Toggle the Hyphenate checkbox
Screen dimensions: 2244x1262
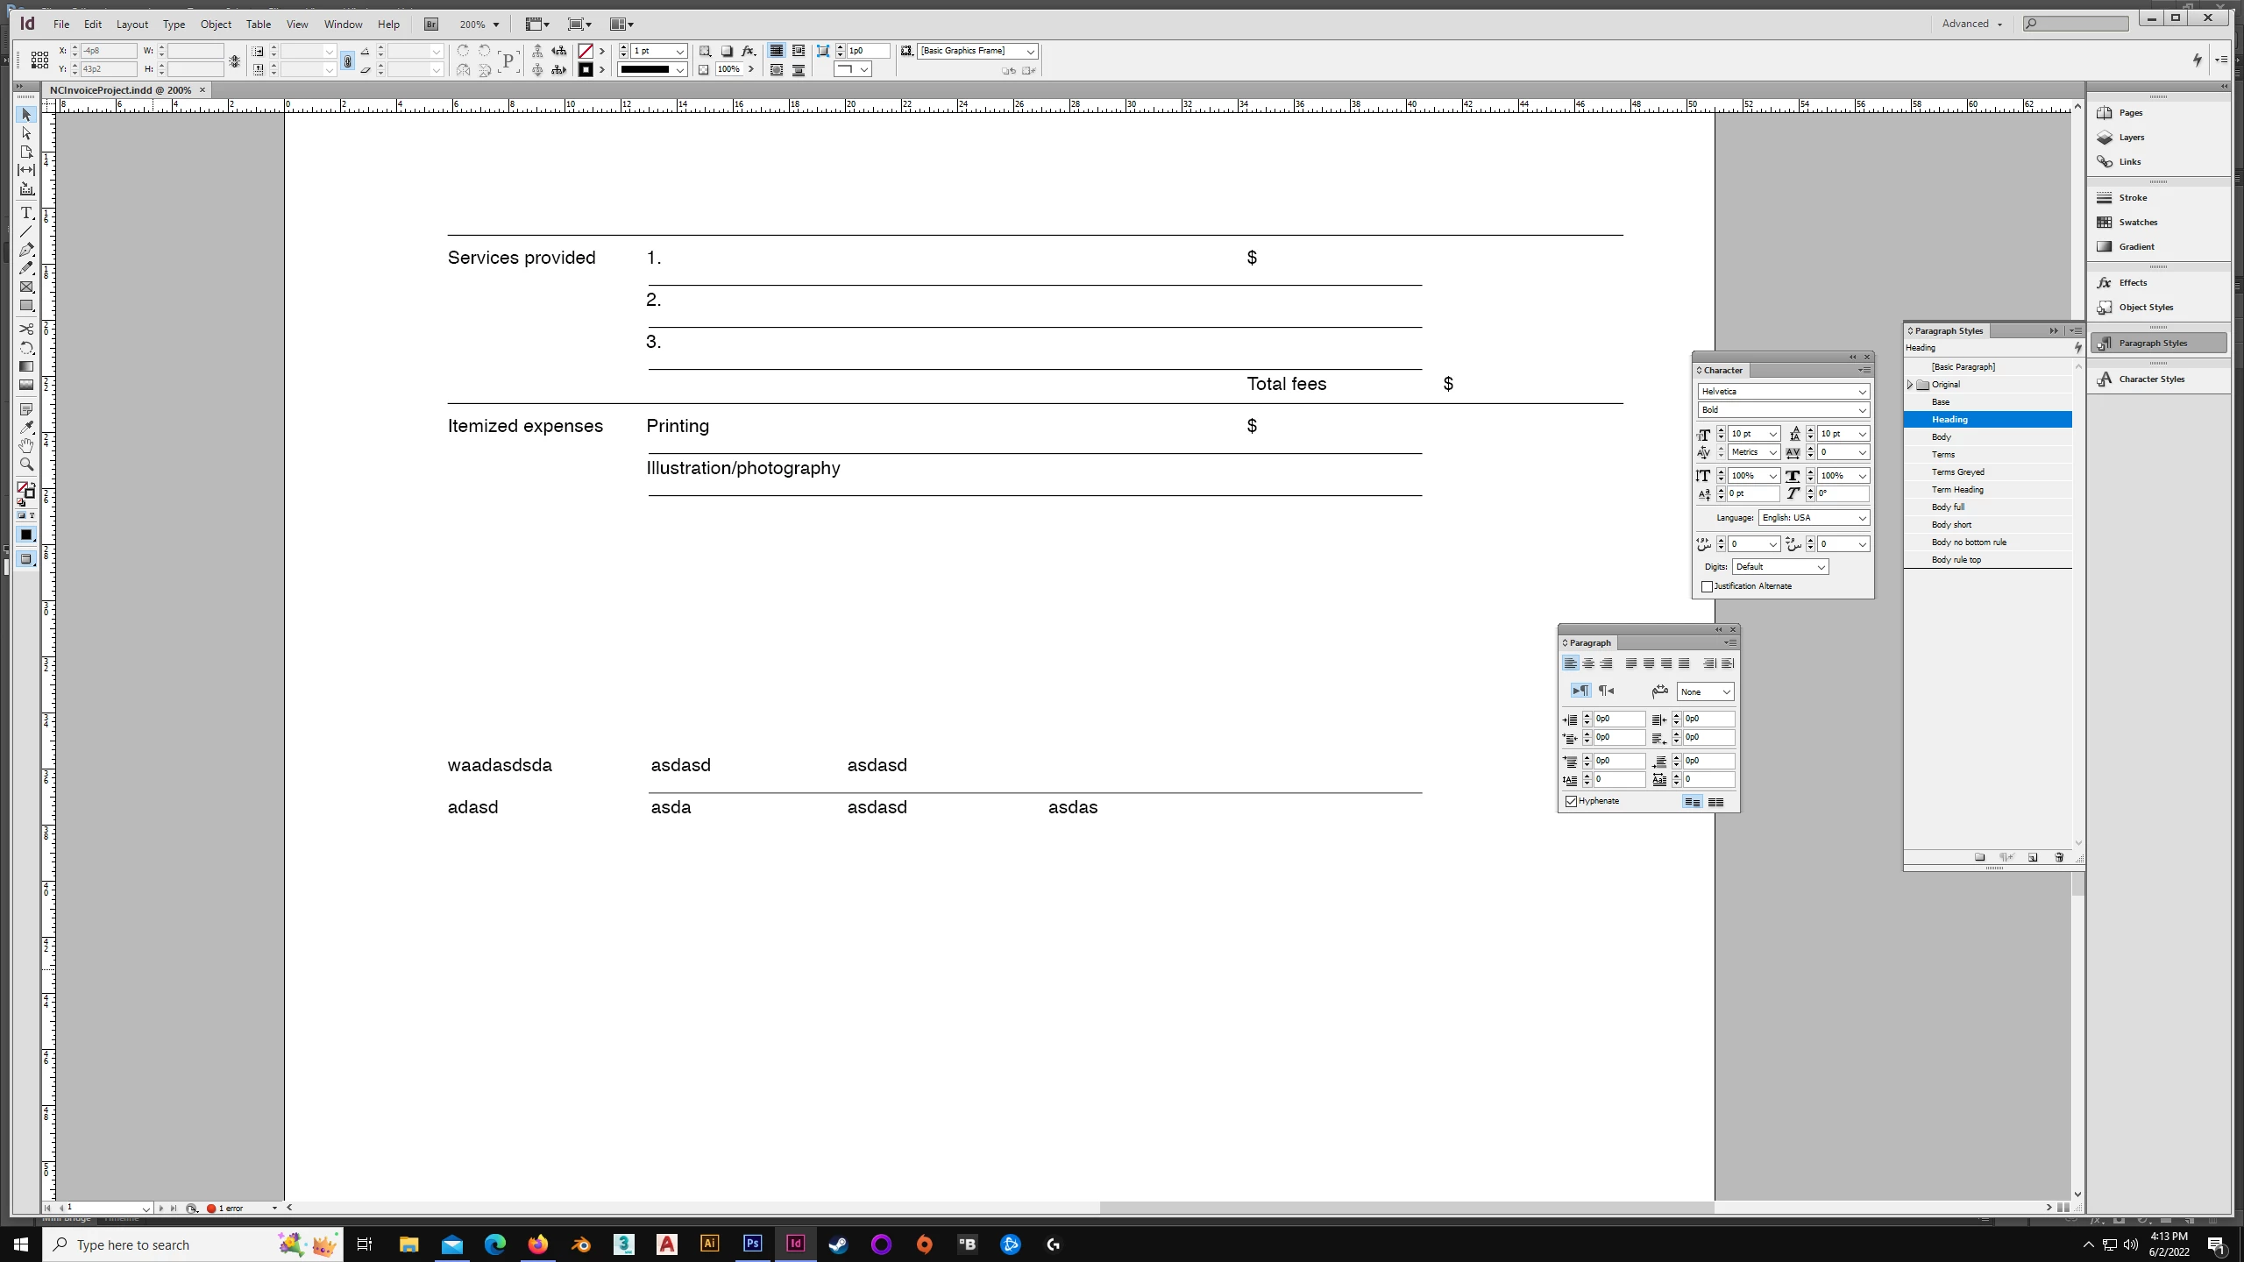click(x=1572, y=801)
